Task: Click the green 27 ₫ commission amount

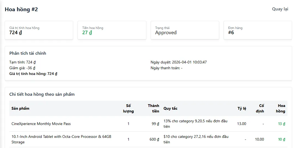Action: 87,33
